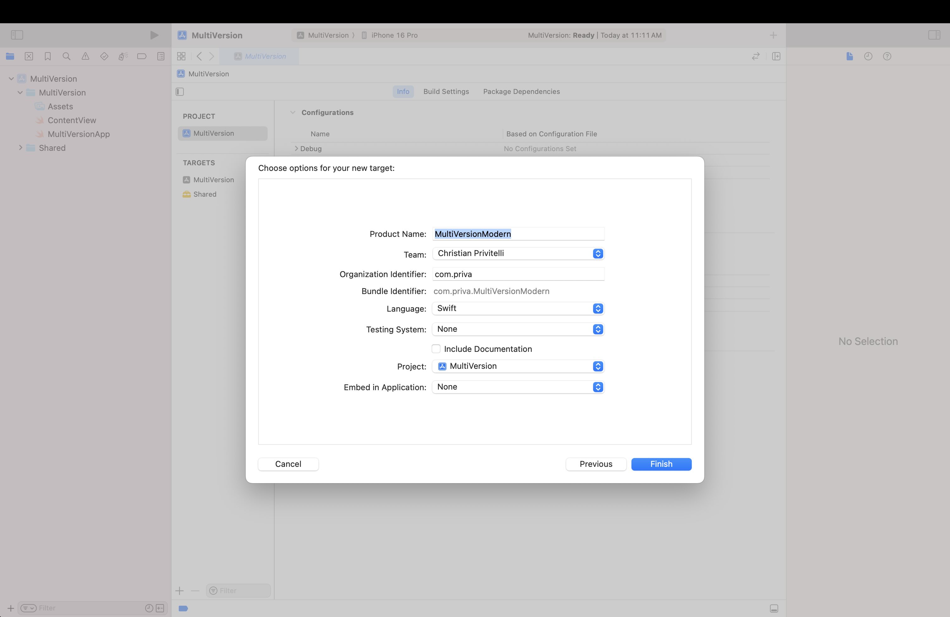
Task: Open the issue navigator warning icon
Action: 85,56
